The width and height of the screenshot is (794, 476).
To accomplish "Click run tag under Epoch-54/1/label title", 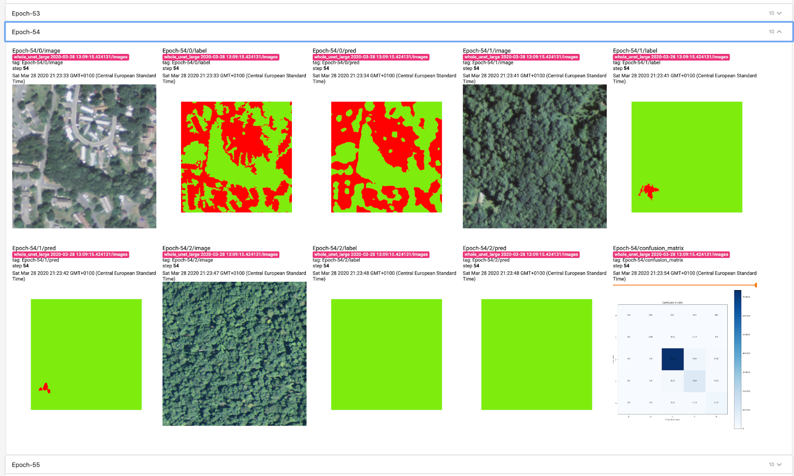I will (671, 57).
